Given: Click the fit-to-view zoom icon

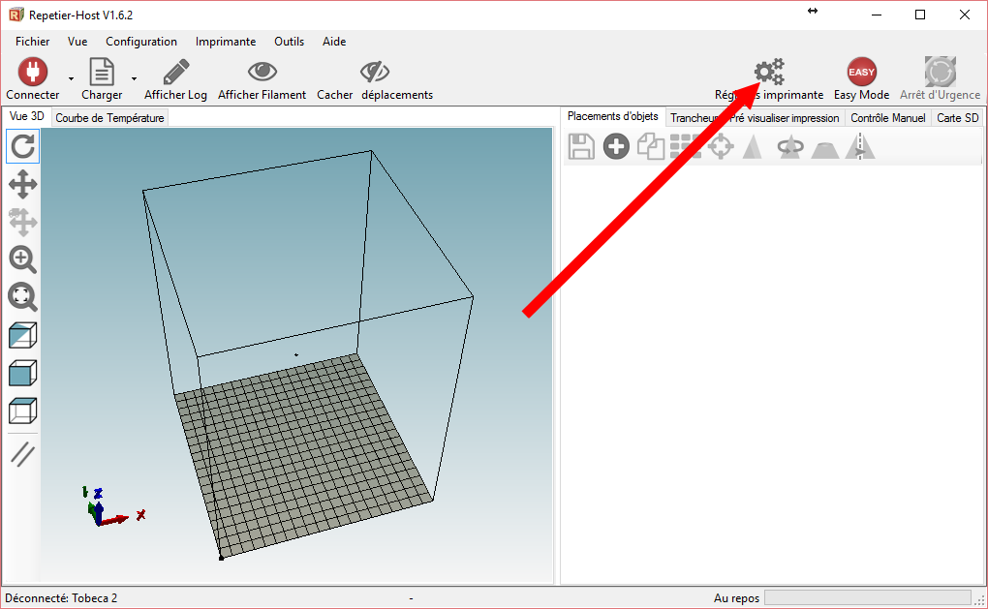Looking at the screenshot, I should pyautogui.click(x=22, y=296).
